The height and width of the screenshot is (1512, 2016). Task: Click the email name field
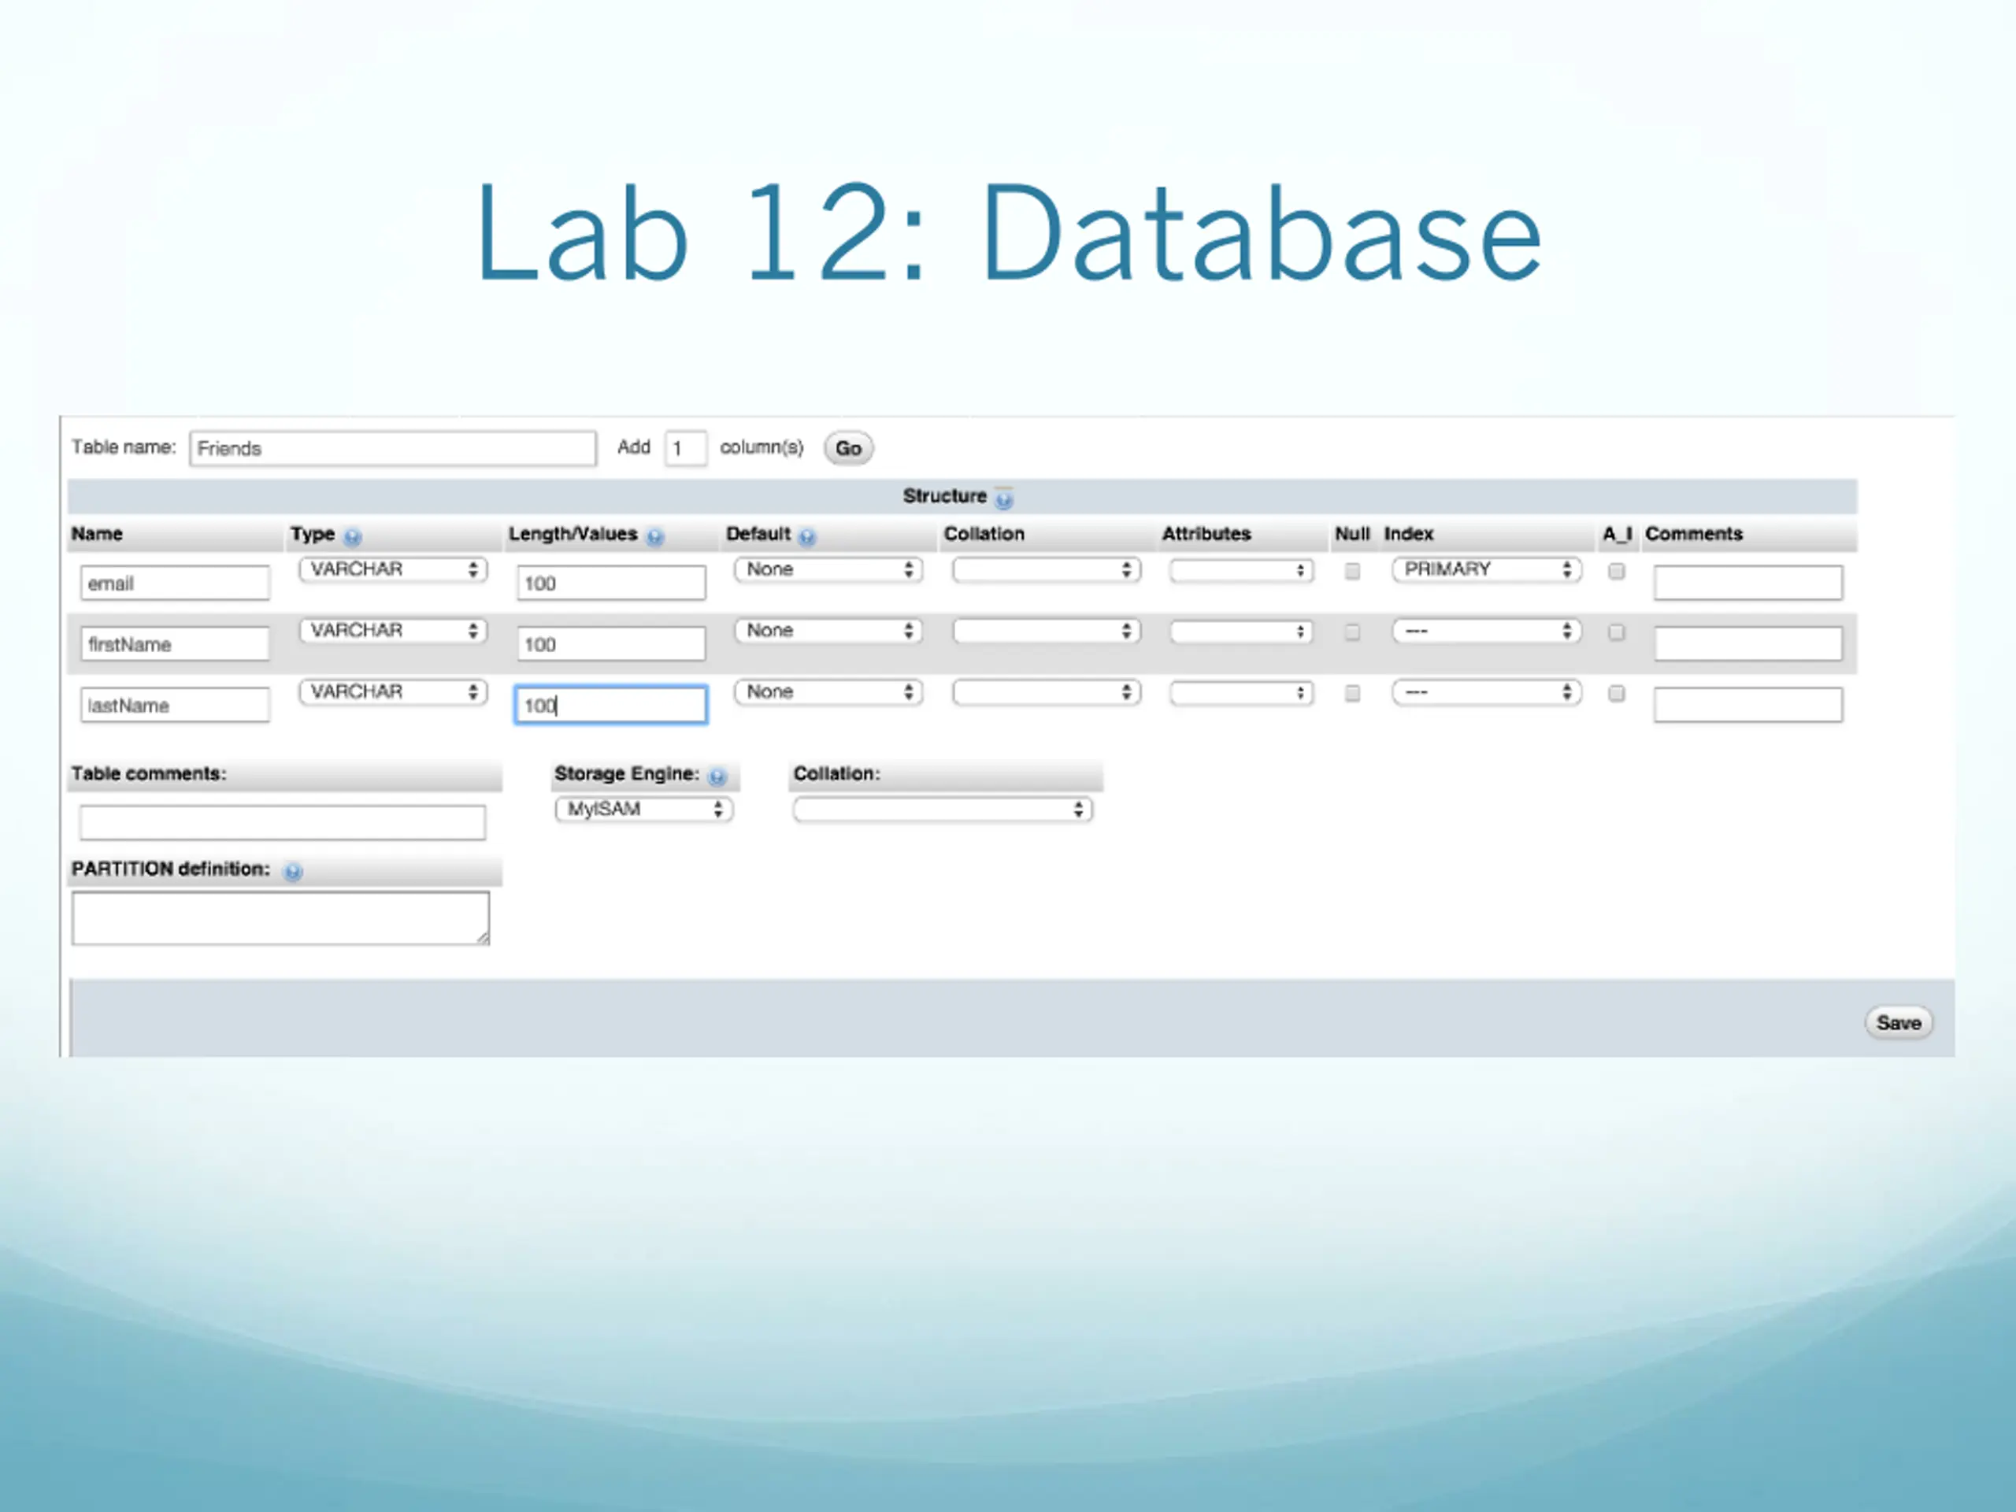point(175,584)
